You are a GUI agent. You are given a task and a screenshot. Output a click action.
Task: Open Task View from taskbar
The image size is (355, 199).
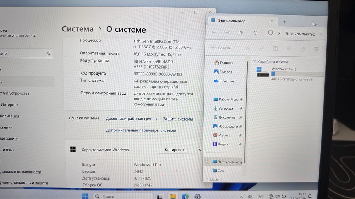pyautogui.click(x=160, y=197)
